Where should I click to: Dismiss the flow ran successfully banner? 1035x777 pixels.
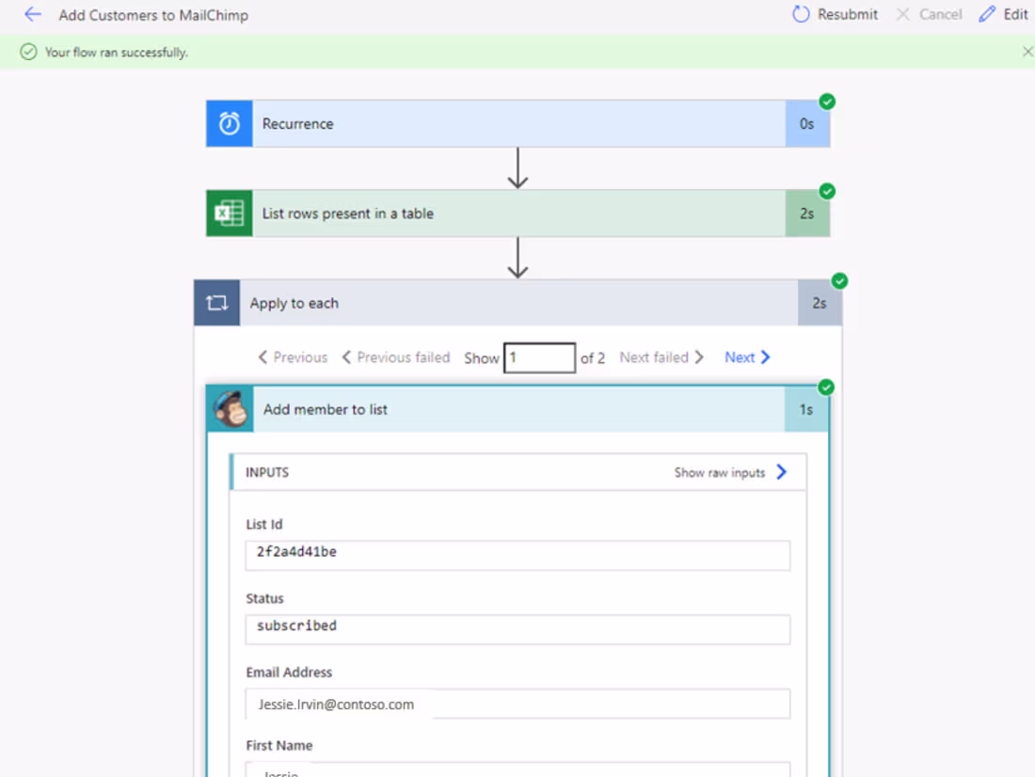(1027, 52)
